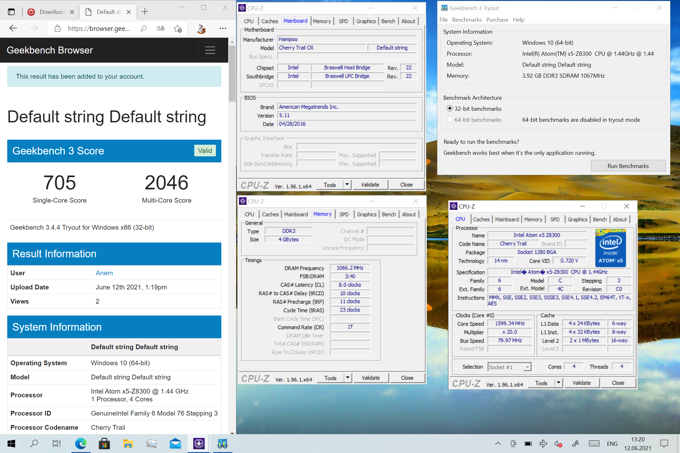Screen dimensions: 680x453
Task: Switch to Bench tab in Memory CPU-Z window
Action: point(389,214)
